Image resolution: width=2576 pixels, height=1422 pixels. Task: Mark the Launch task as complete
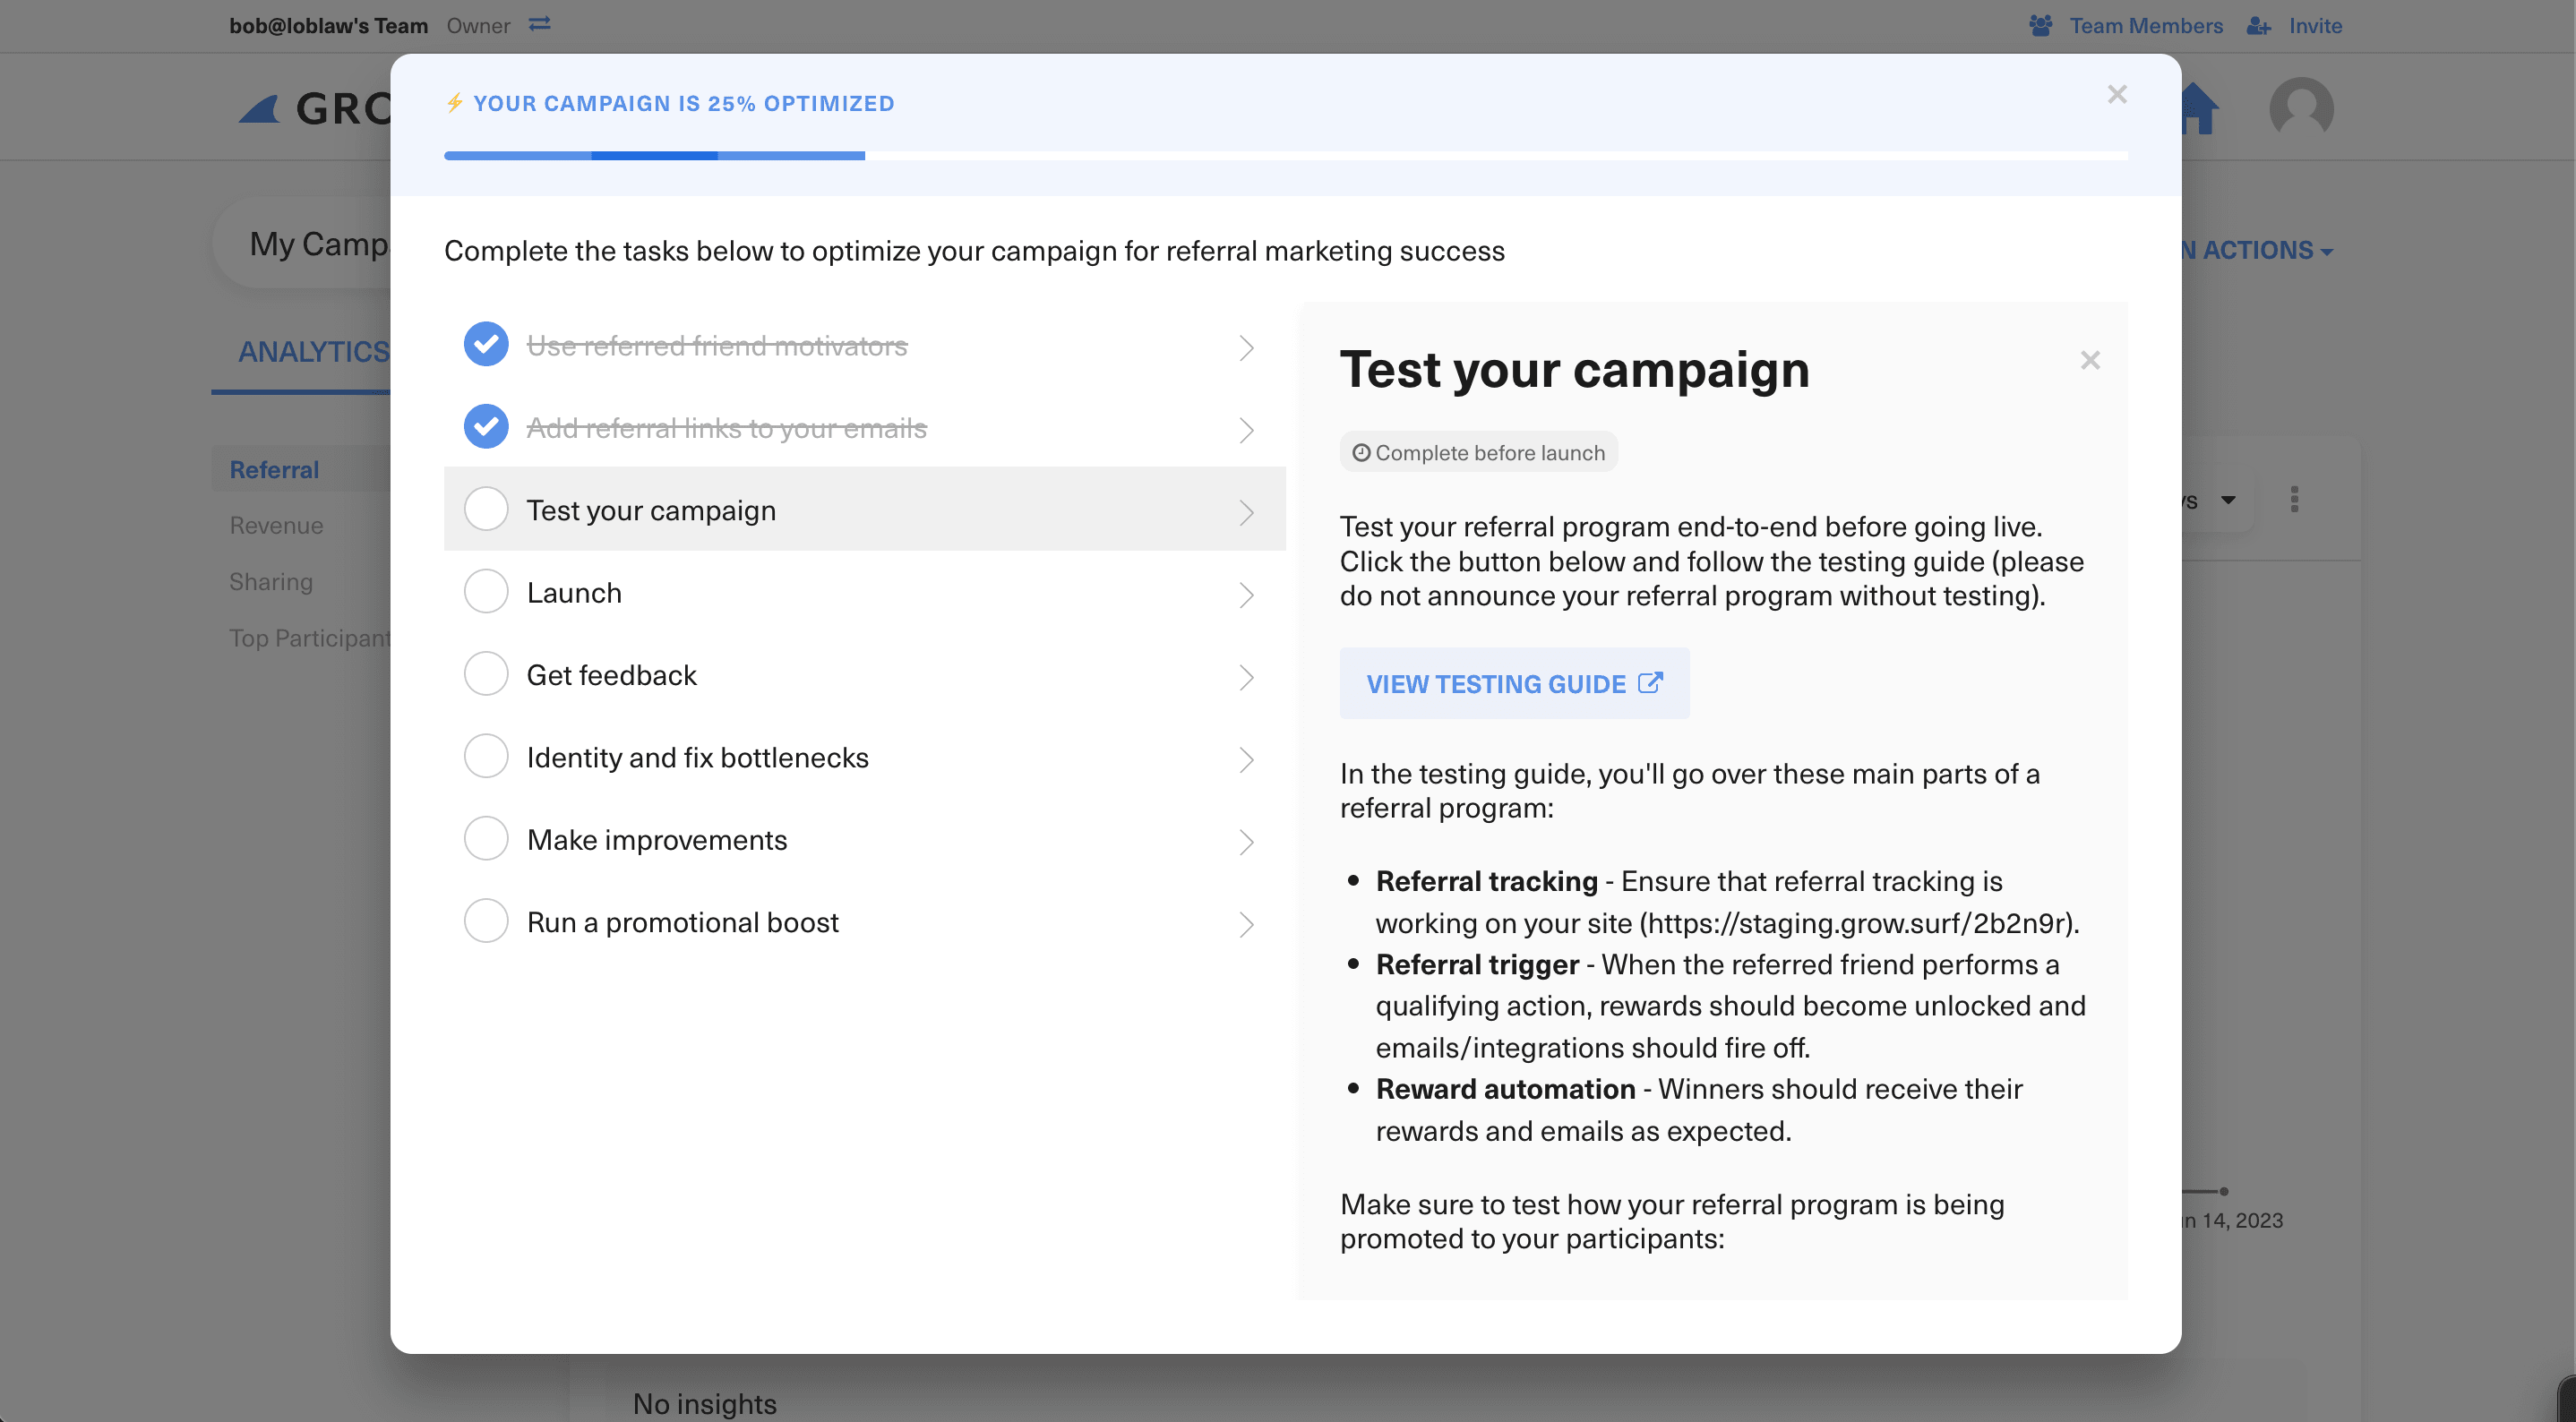[x=486, y=591]
